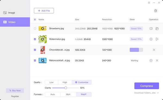Image resolution: width=163 pixels, height=100 pixels.
Task: Open the settings icon for Watermelon.jpg
Action: pyautogui.click(x=151, y=39)
